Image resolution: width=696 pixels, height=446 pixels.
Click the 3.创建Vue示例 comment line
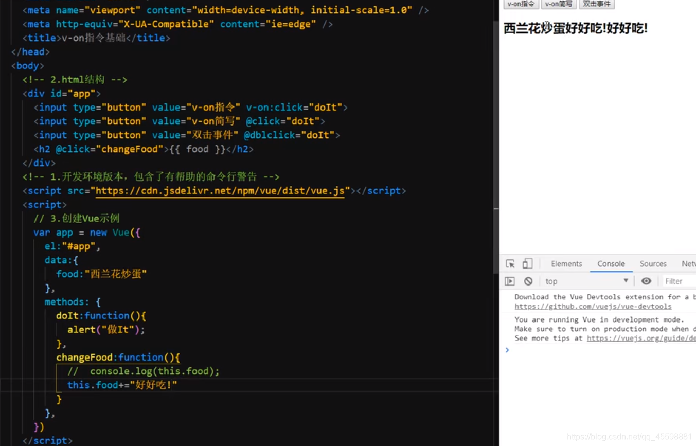pyautogui.click(x=77, y=219)
